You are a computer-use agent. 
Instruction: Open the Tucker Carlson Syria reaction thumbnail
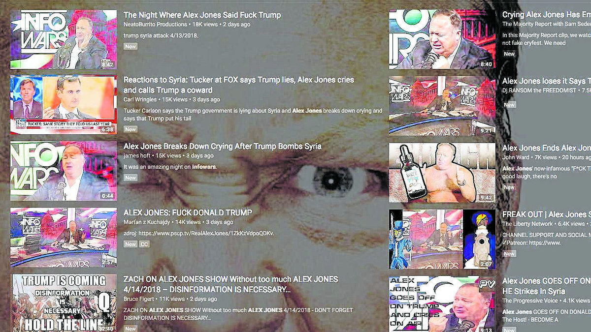coord(64,105)
